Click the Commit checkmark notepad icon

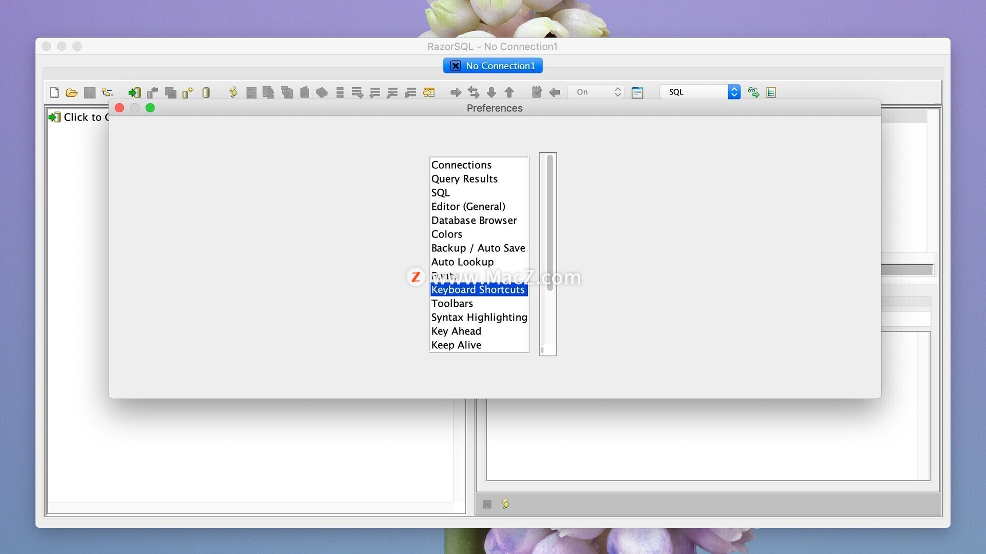(537, 92)
